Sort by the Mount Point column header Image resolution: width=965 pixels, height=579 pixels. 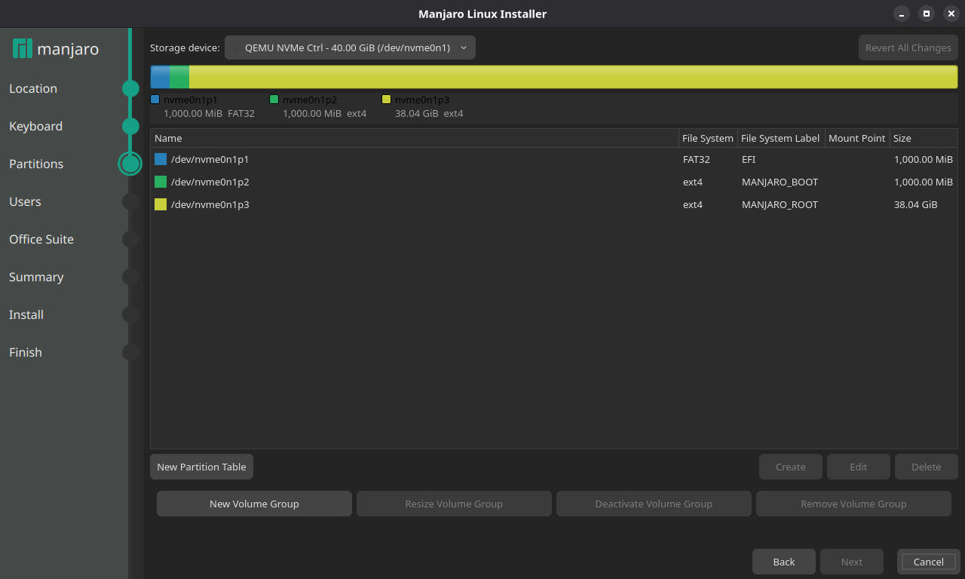(x=857, y=139)
